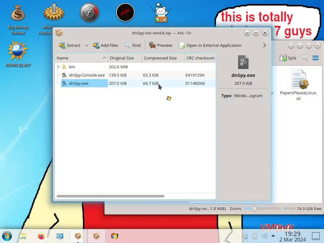Click the sticky-note tray icon
Screen dimensions: 324x243
click(x=246, y=236)
